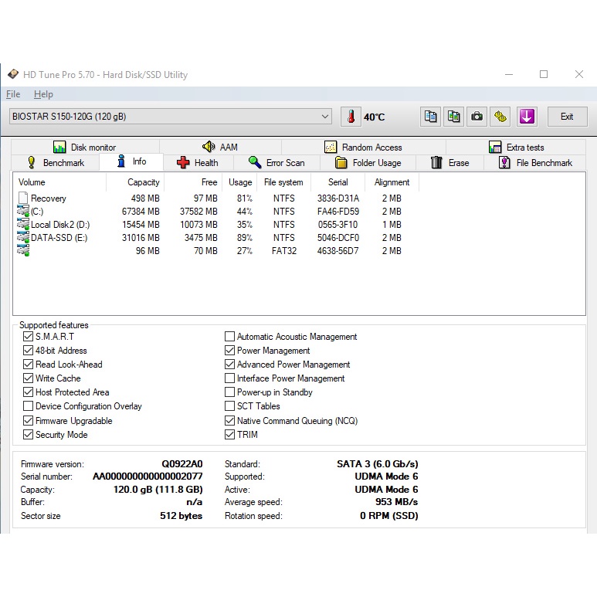Open the options wrench icon
This screenshot has height=597, width=597.
point(500,117)
